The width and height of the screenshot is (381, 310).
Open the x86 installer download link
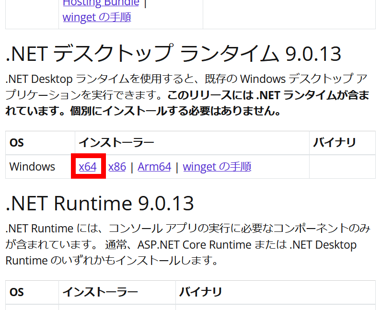(117, 167)
